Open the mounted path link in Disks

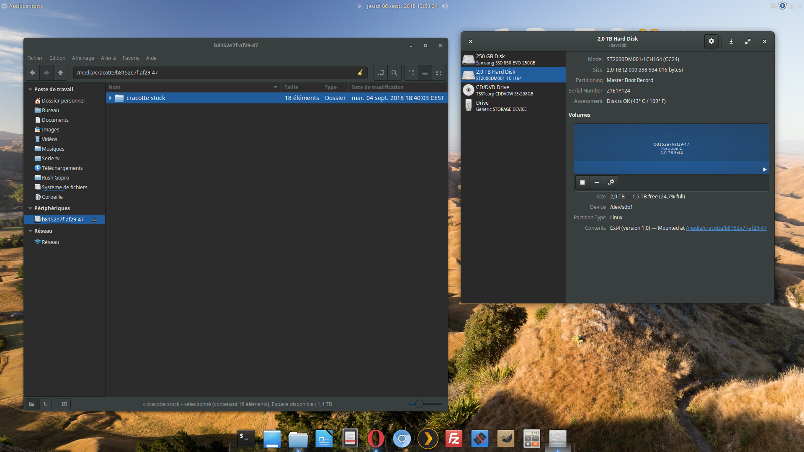pyautogui.click(x=726, y=228)
